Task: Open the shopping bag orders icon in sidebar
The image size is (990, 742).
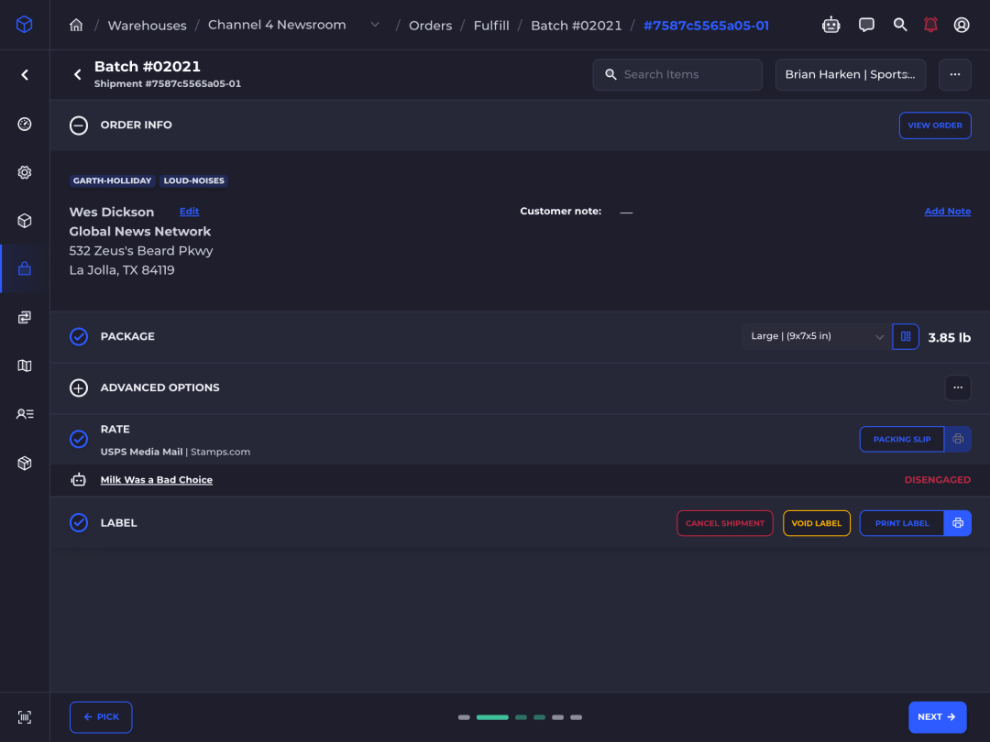Action: tap(25, 268)
